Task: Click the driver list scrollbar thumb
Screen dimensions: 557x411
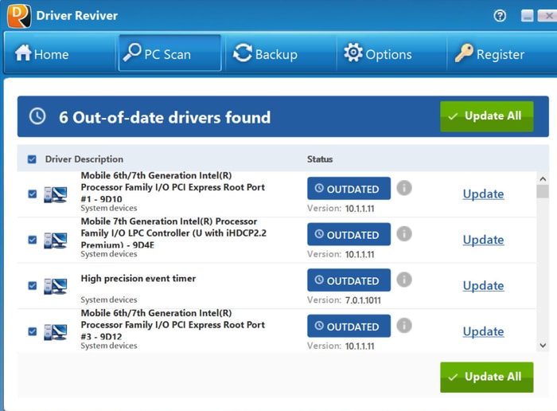Action: (x=543, y=192)
